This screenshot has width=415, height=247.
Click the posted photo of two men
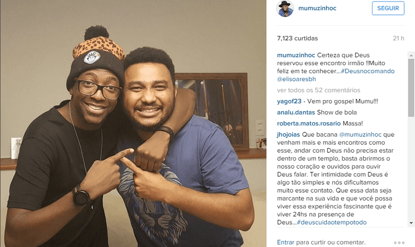tap(133, 123)
